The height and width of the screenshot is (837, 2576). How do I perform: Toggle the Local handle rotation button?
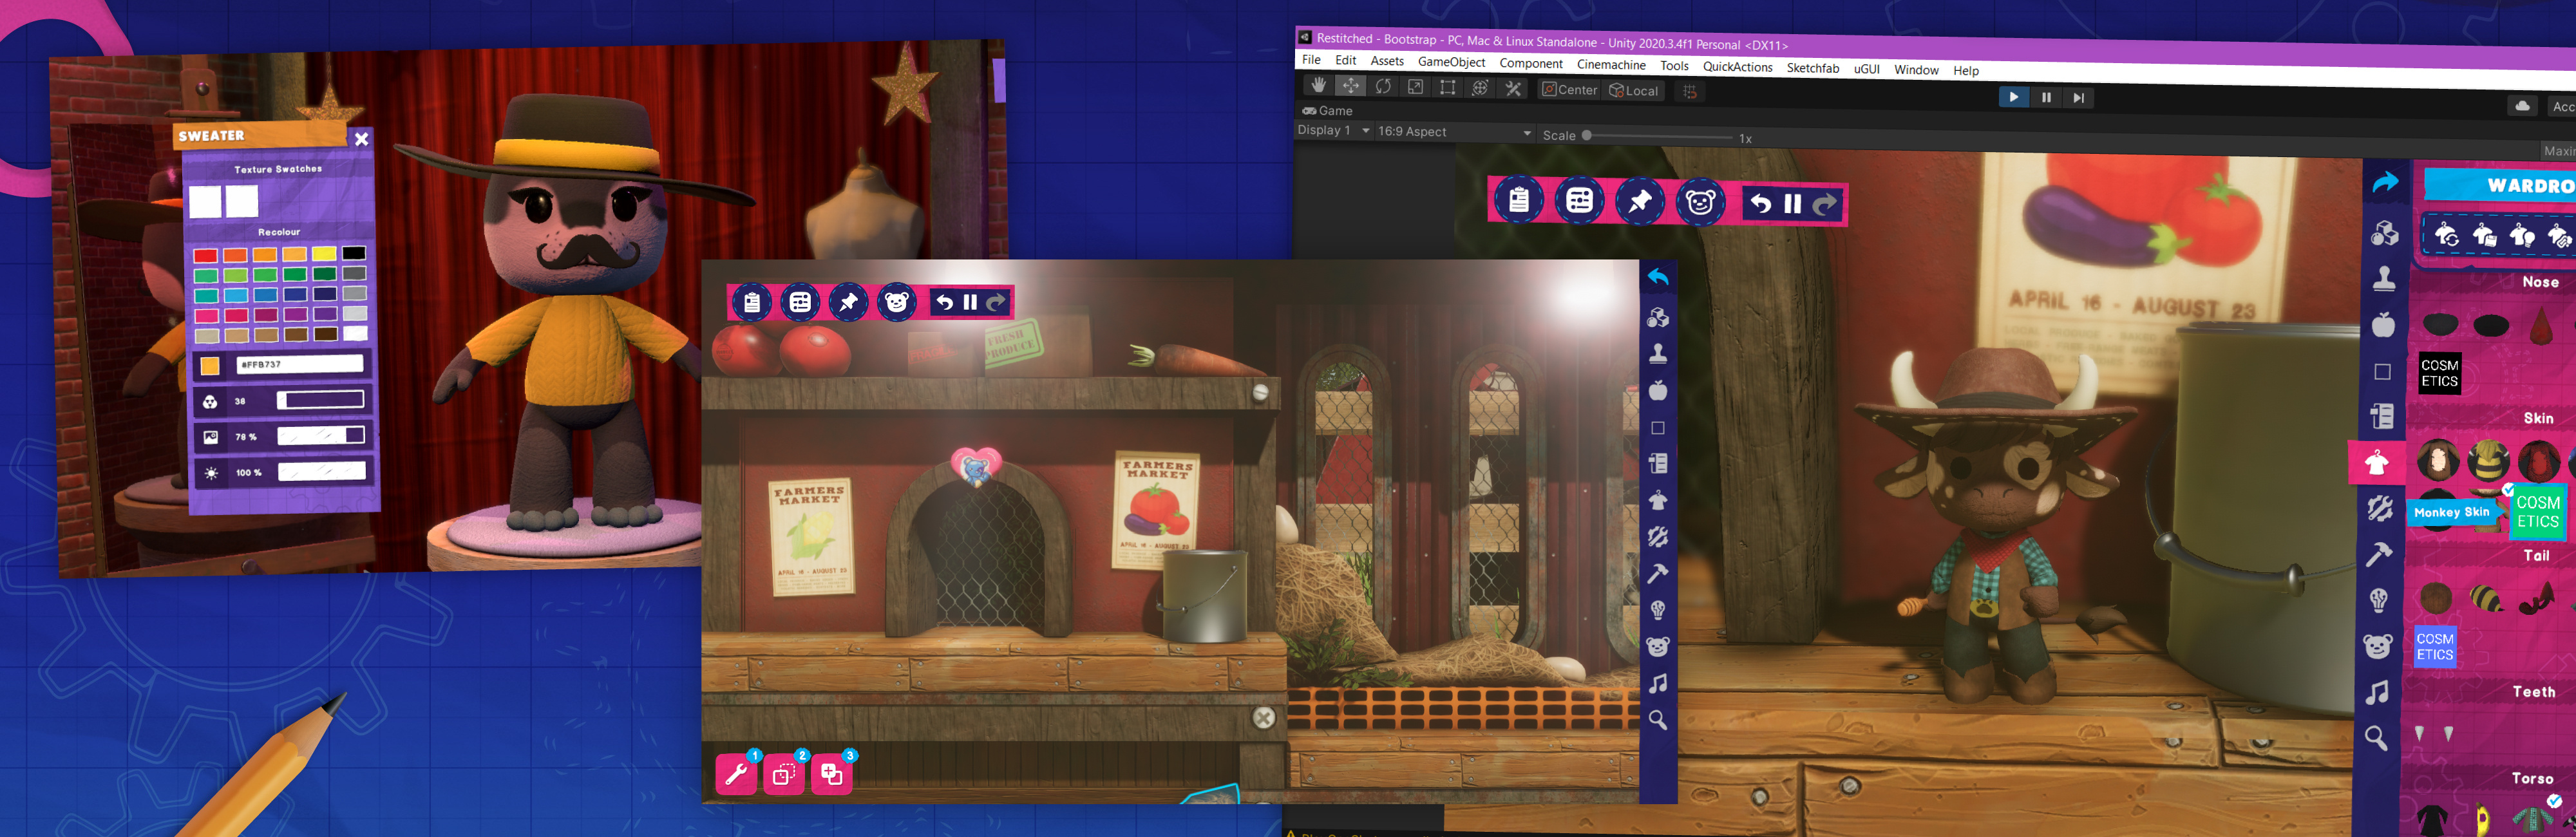click(1633, 91)
